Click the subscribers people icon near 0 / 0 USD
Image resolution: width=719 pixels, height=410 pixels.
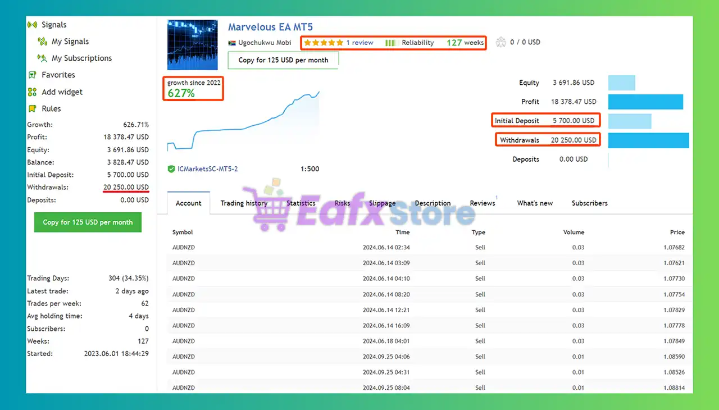click(x=500, y=42)
